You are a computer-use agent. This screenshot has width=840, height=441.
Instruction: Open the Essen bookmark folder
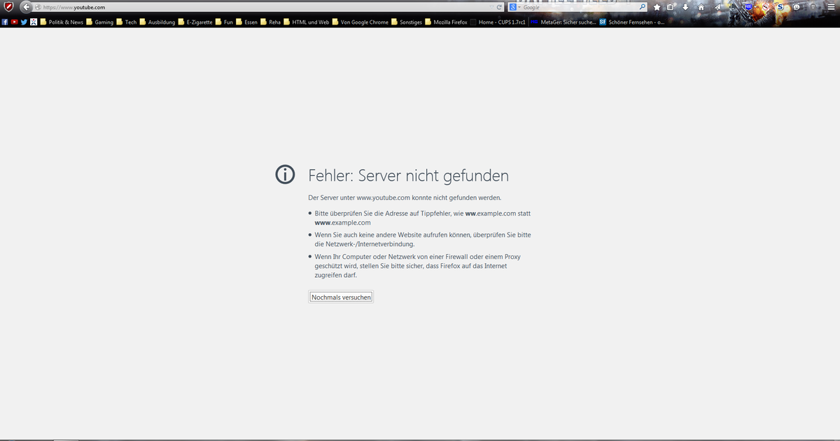pyautogui.click(x=247, y=22)
